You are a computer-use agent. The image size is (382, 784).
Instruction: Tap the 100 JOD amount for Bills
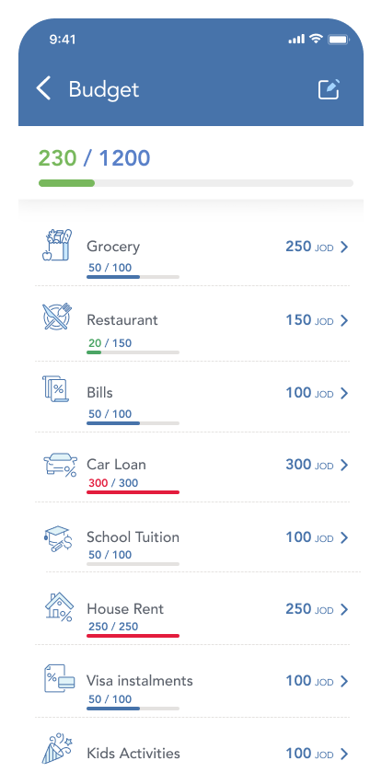click(309, 393)
